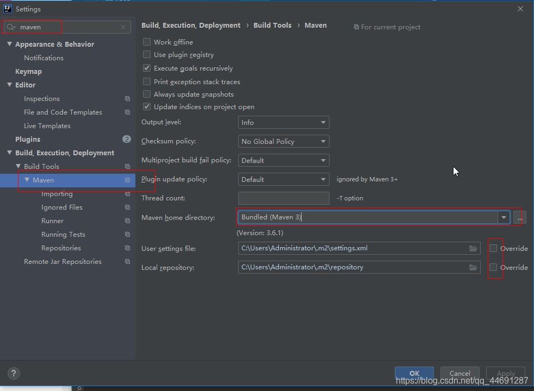
Task: Open Live Templates settings
Action: pos(47,126)
